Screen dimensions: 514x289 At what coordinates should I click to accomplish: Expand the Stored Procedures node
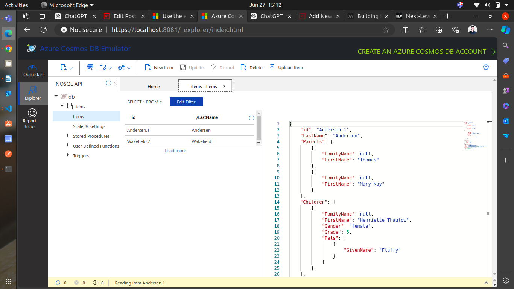coord(68,136)
